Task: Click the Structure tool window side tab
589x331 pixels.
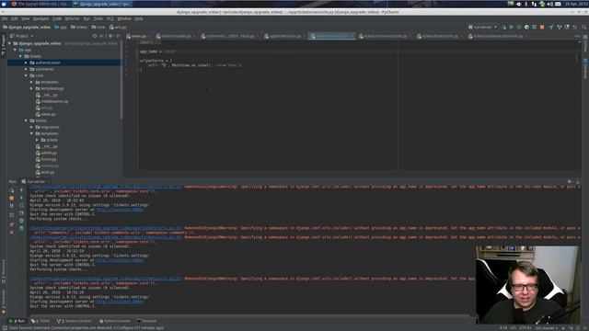Action: click(x=4, y=271)
